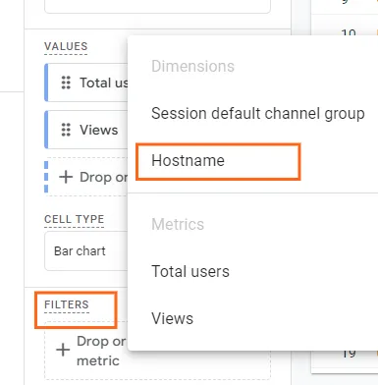Viewport: 378px width, 385px height.
Task: Click drag handle icon on Total users chip
Action: 66,82
